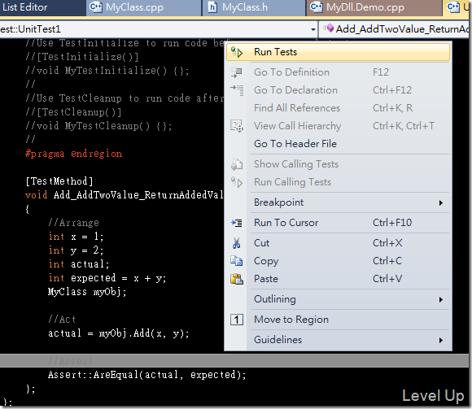Click the 'actual = myObj.Add(x, y);' line
Viewport: 472px width, 409px height.
tap(119, 333)
